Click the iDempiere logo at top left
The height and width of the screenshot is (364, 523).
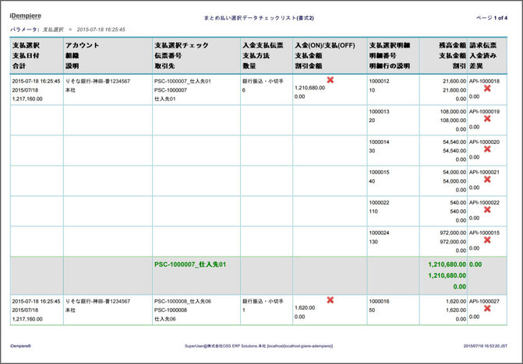point(26,16)
